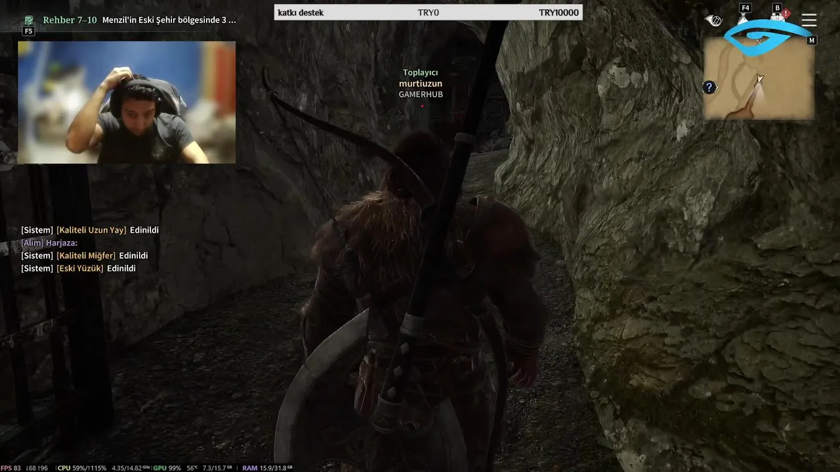This screenshot has width=840, height=472.
Task: Click the 4.35/4.82 GHz clock readout
Action: [131, 468]
